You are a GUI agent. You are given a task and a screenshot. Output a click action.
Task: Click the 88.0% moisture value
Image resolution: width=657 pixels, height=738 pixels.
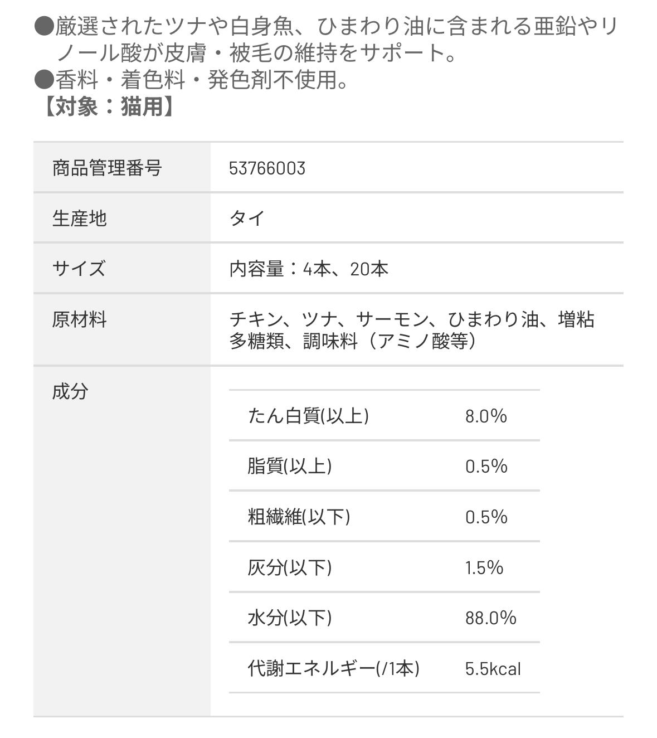click(x=490, y=618)
